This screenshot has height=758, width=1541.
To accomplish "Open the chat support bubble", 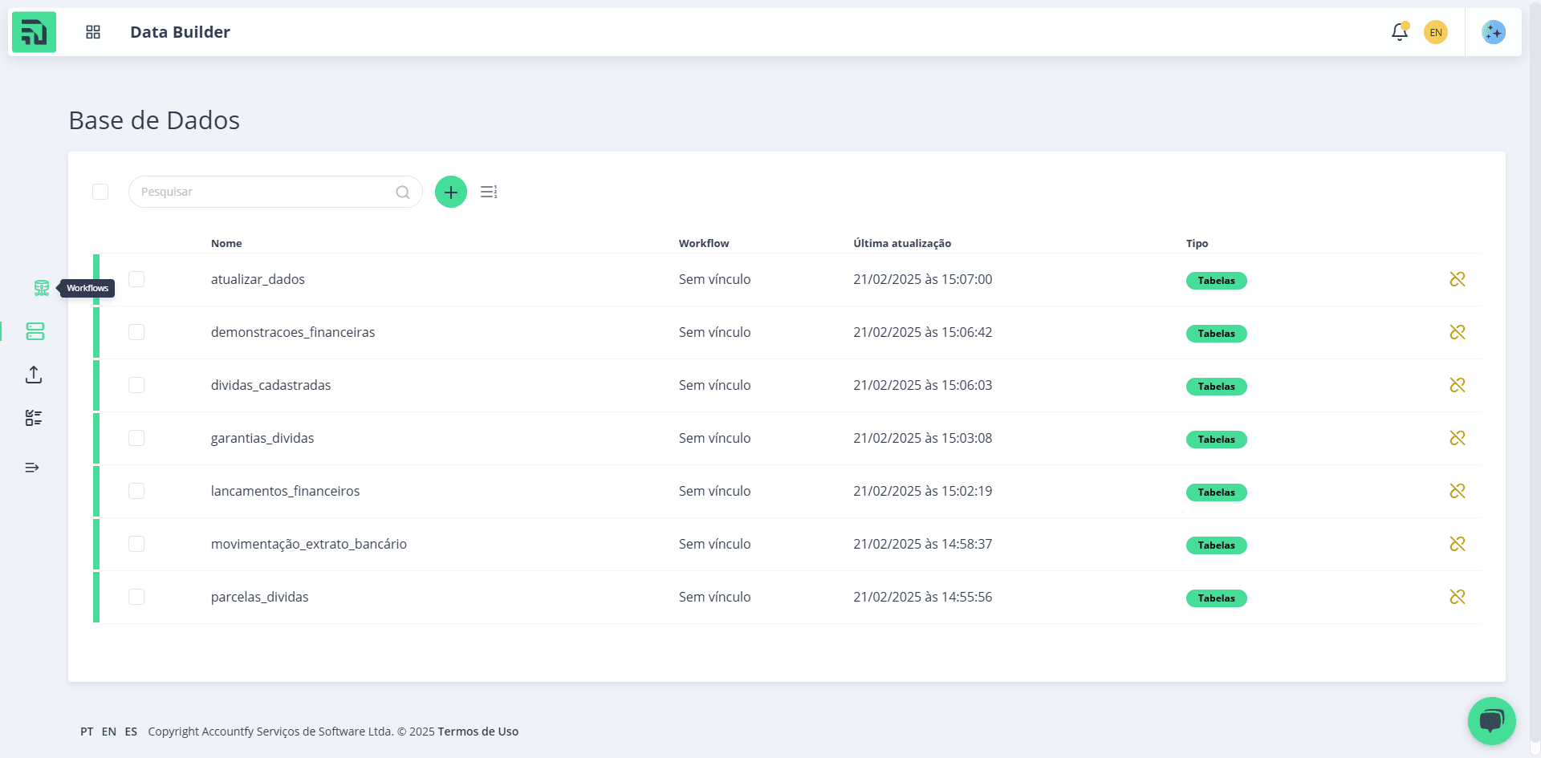I will [x=1492, y=721].
